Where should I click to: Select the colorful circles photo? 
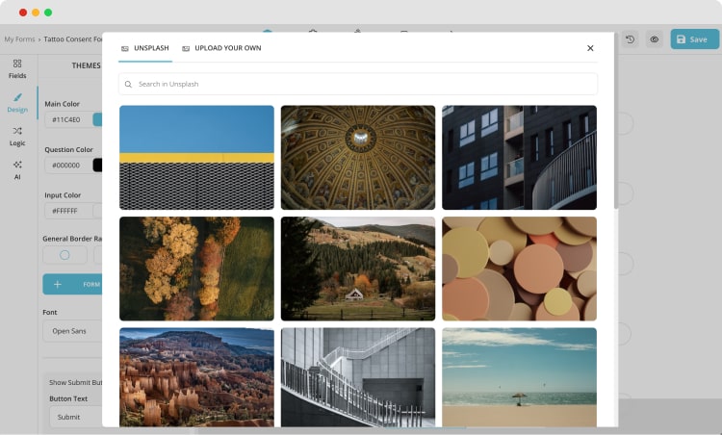(519, 269)
